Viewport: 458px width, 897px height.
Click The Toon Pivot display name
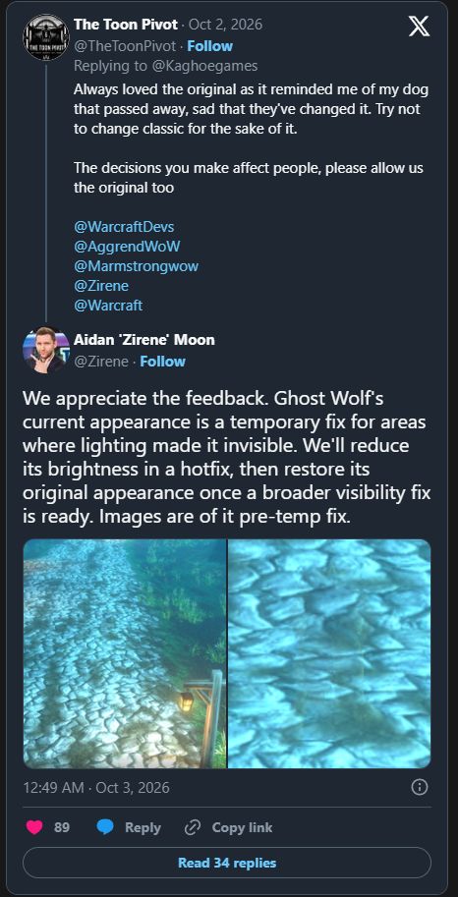point(126,24)
